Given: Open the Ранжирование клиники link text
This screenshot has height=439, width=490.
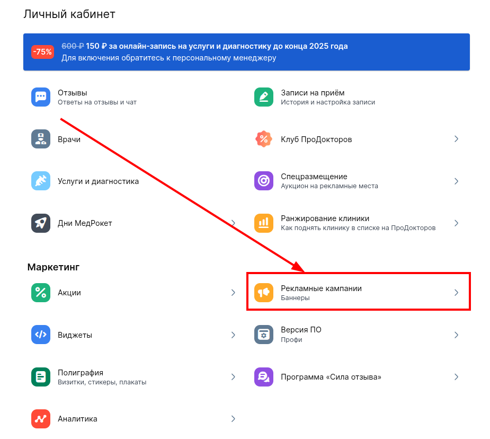Looking at the screenshot, I should (x=325, y=218).
